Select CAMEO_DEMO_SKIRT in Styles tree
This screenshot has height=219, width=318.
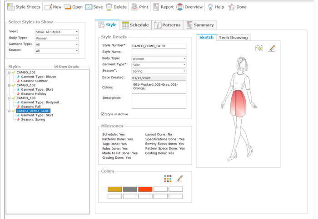33,111
